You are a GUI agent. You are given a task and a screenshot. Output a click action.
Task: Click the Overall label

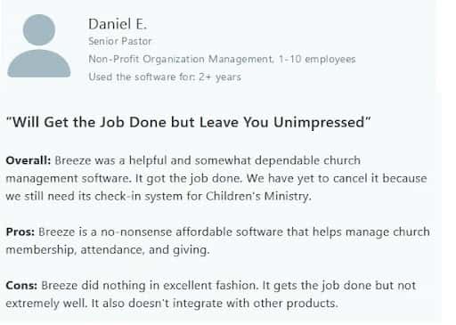pos(28,160)
